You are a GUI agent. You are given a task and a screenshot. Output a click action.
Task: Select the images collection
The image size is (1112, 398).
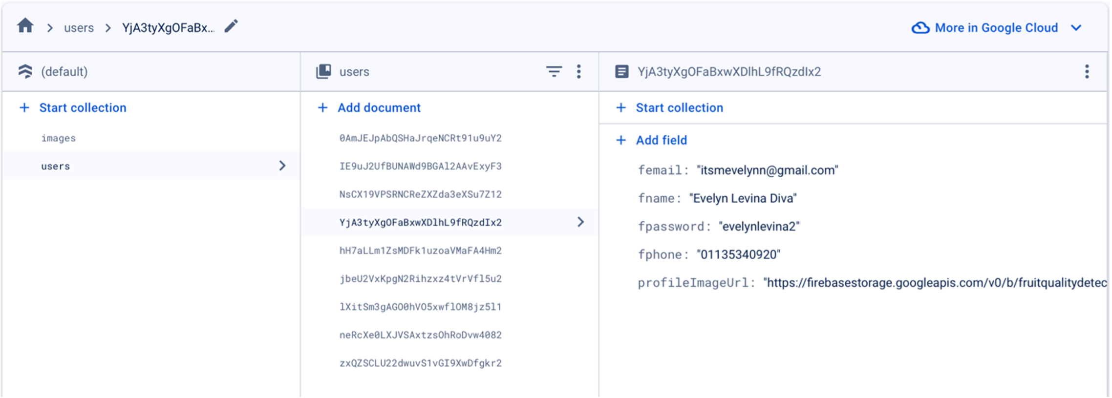tap(59, 138)
